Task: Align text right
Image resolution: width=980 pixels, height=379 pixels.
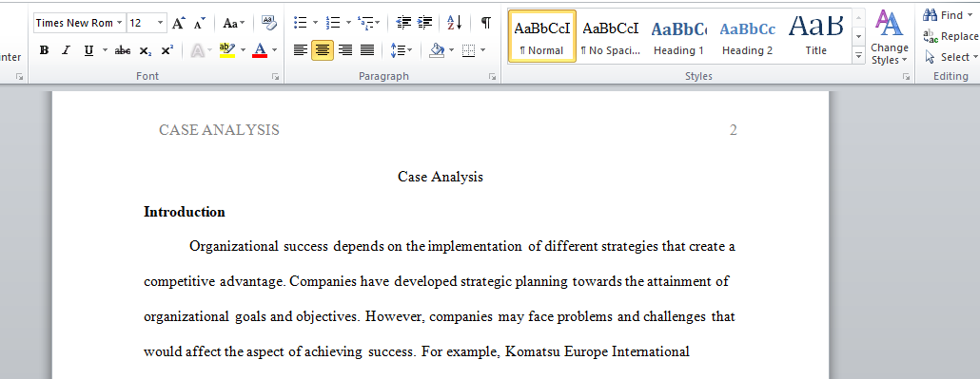Action: point(345,50)
